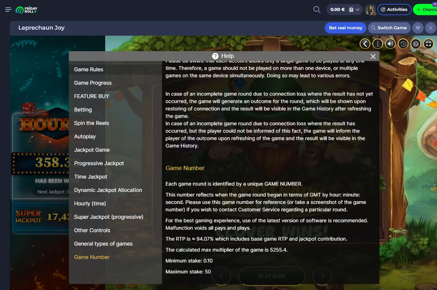This screenshot has height=290, width=437.
Task: Open the hamburger navigation menu
Action: pos(8,10)
